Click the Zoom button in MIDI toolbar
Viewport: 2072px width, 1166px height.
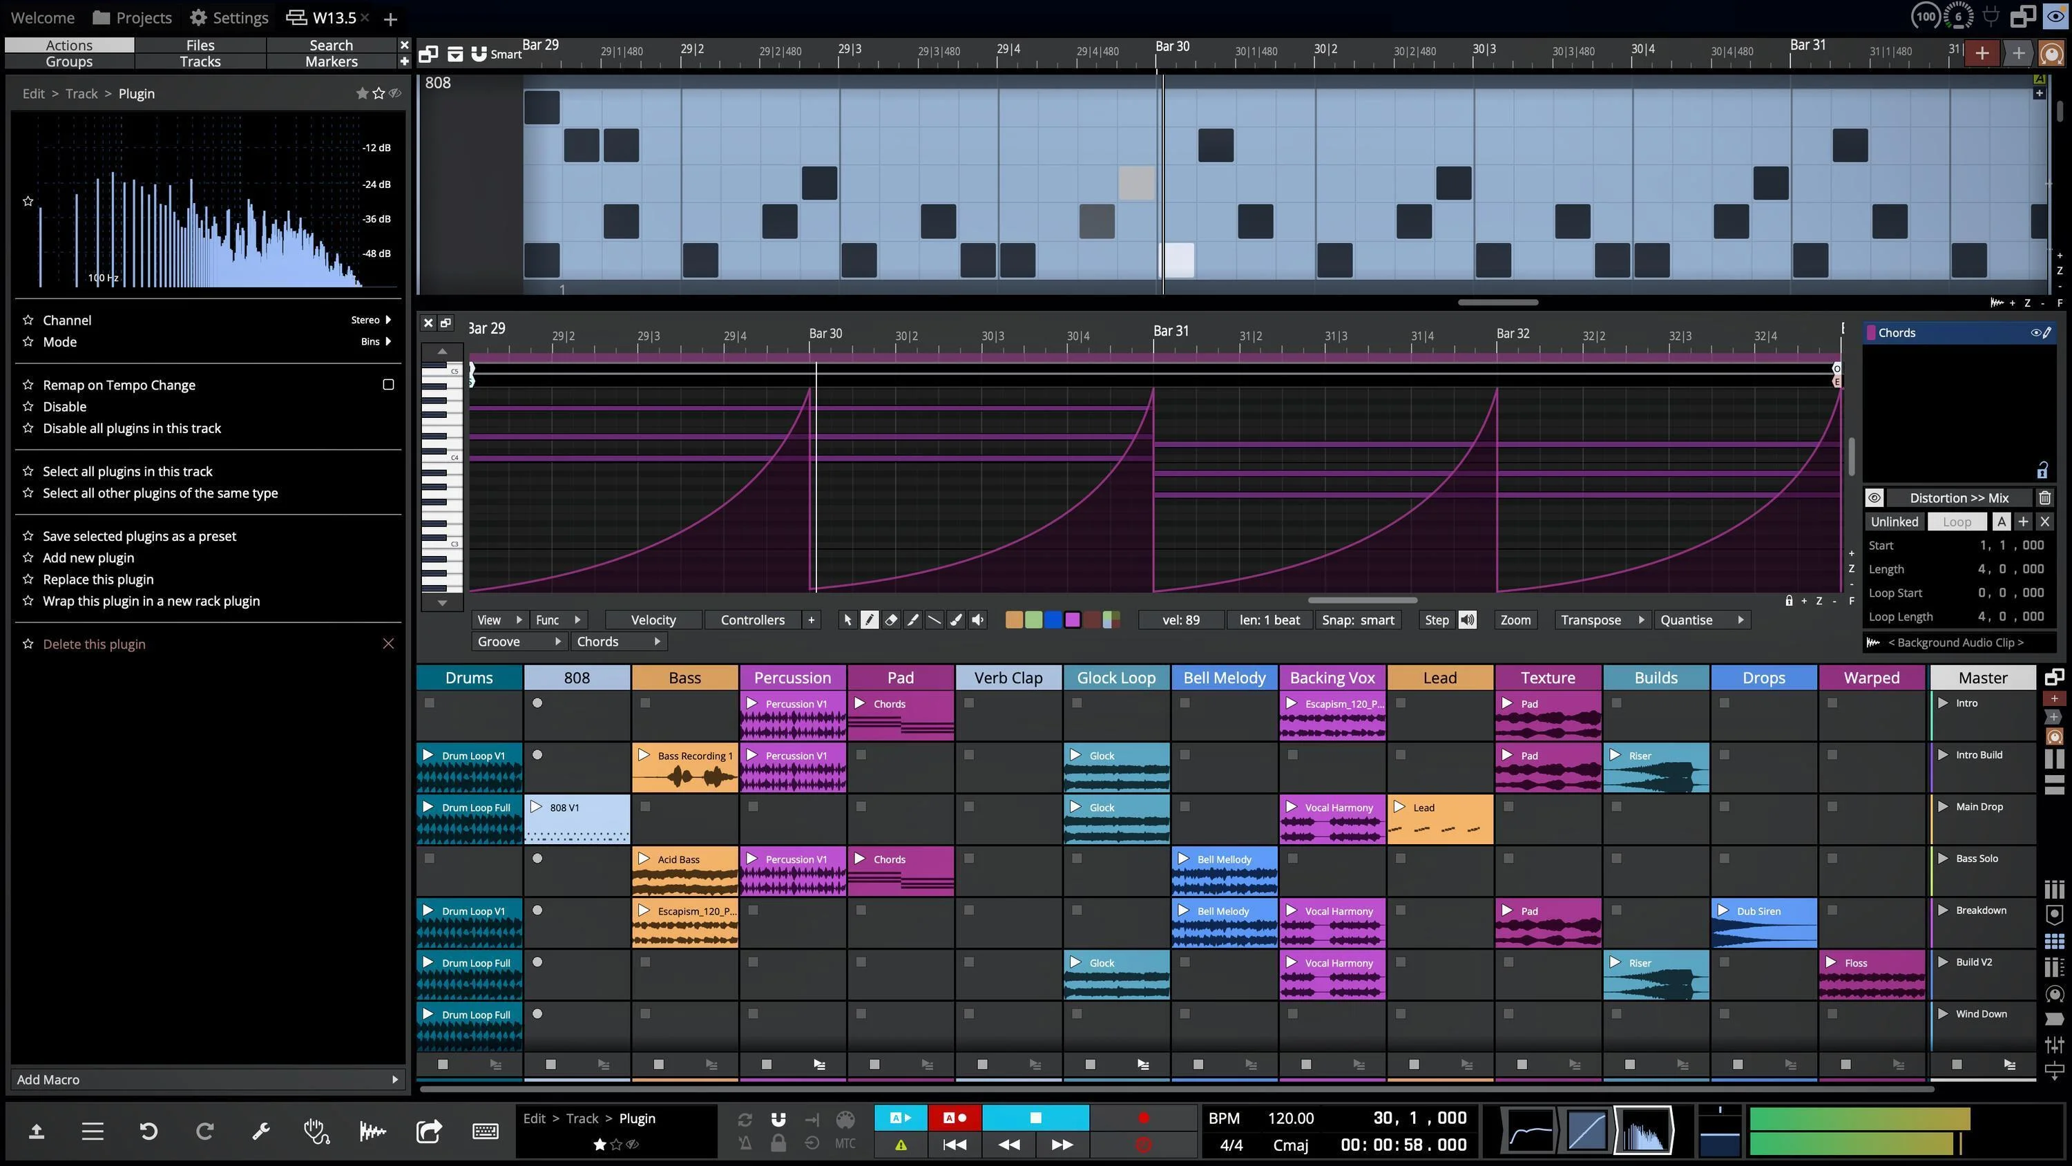(1515, 620)
